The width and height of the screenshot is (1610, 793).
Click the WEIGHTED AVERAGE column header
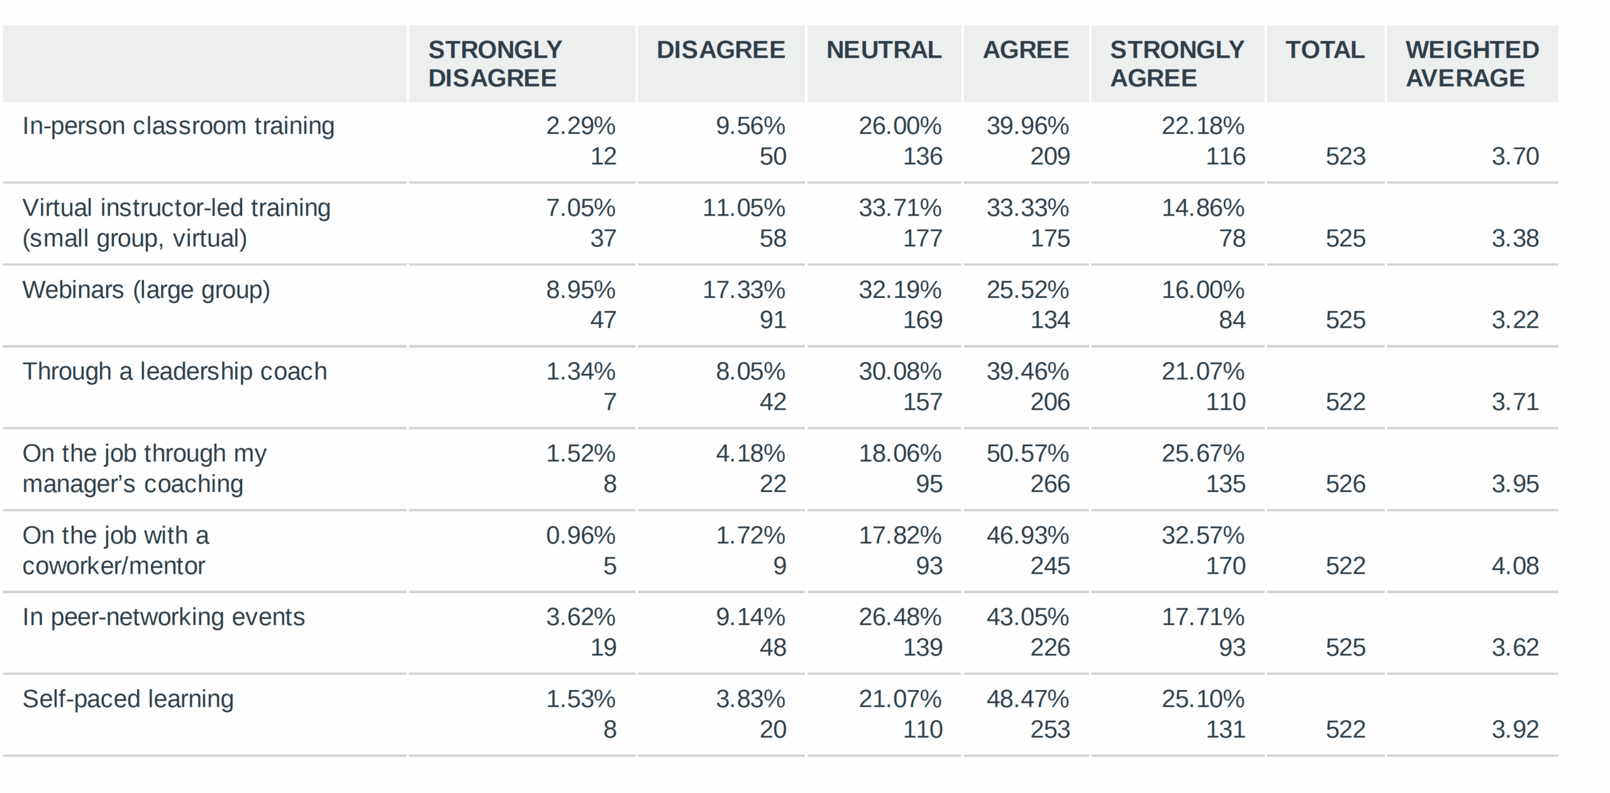pos(1472,63)
